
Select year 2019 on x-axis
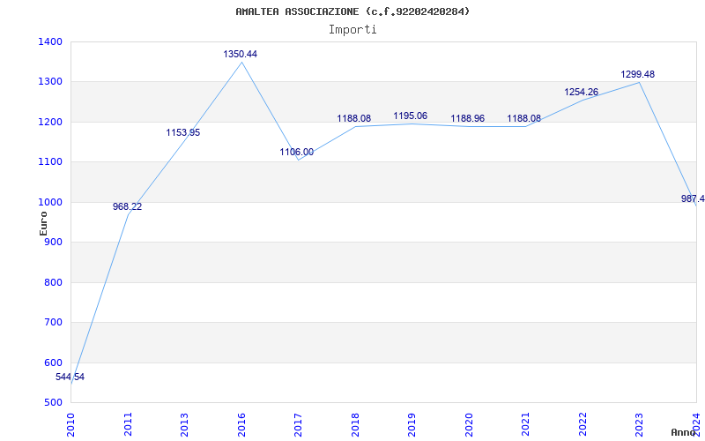coord(412,425)
